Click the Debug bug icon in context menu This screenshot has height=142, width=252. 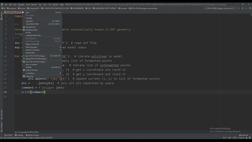pyautogui.click(x=24, y=59)
